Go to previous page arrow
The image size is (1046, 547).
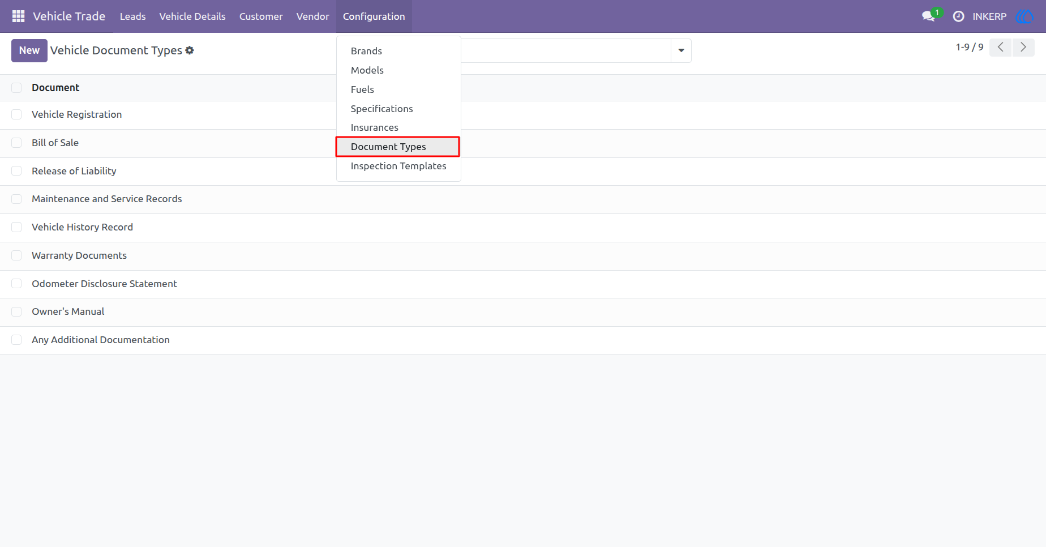[1001, 48]
